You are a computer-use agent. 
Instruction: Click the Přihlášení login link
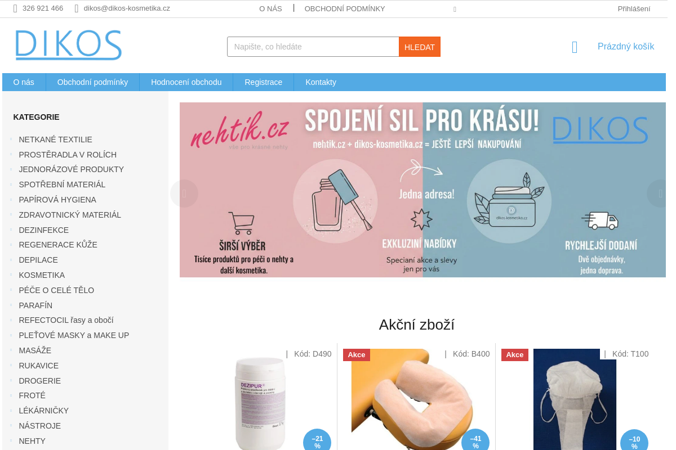point(634,8)
